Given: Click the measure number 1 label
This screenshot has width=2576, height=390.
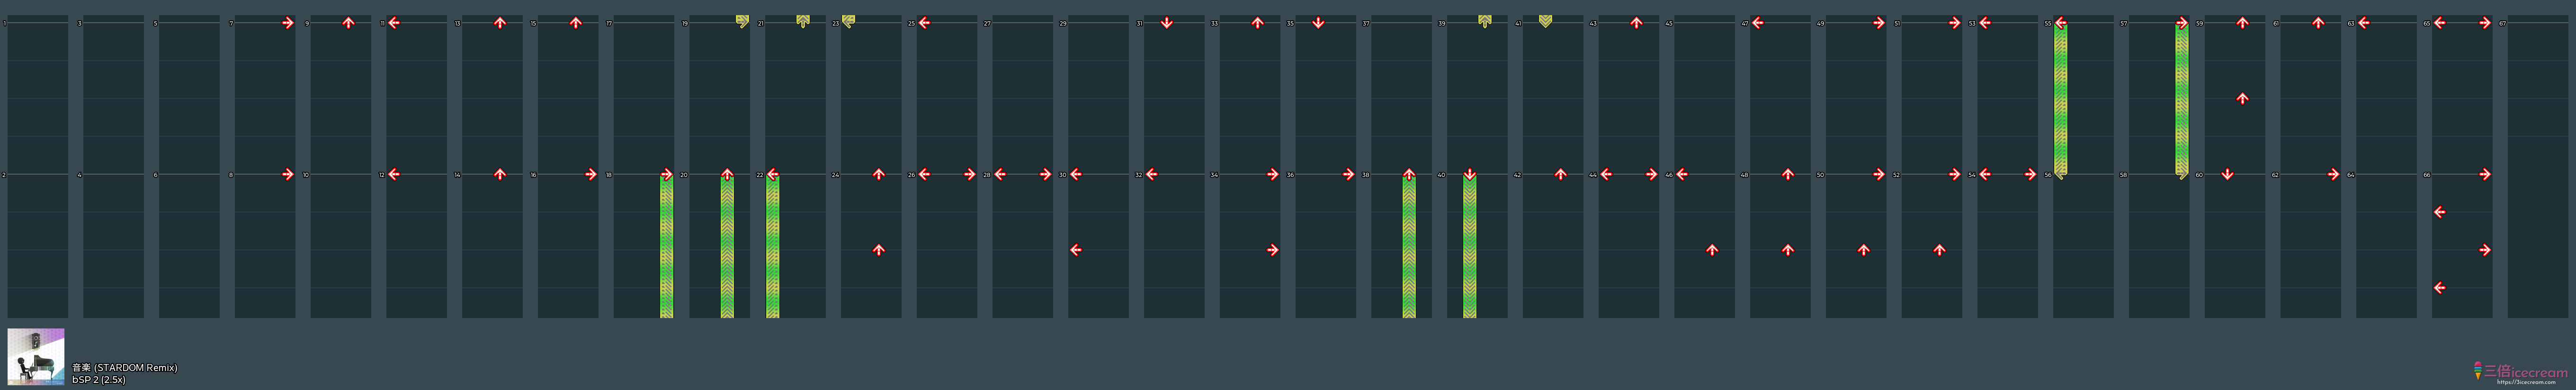Looking at the screenshot, I should pyautogui.click(x=4, y=23).
